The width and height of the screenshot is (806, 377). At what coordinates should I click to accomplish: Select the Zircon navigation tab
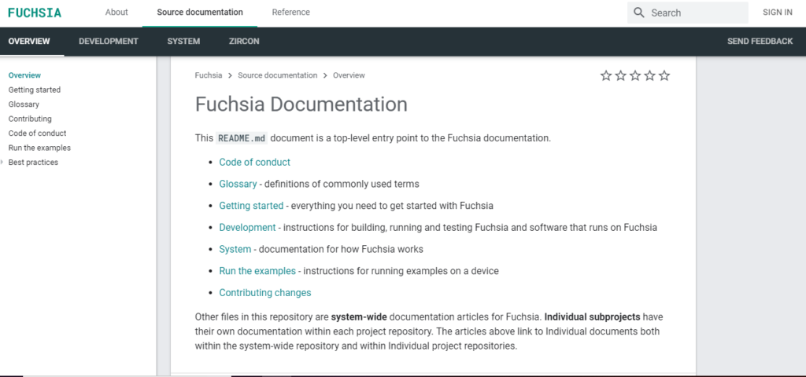coord(243,41)
